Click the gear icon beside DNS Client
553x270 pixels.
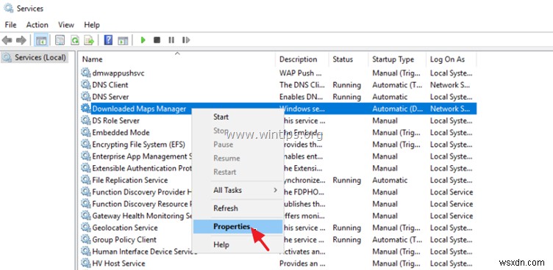pos(85,84)
